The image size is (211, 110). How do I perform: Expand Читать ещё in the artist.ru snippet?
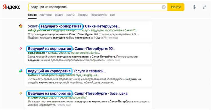[x=64, y=105]
